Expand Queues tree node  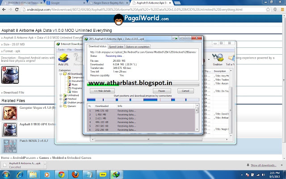[x=61, y=106]
